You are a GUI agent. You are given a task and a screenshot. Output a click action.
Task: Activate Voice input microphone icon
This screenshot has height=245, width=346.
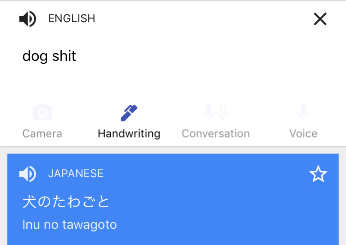(x=304, y=113)
